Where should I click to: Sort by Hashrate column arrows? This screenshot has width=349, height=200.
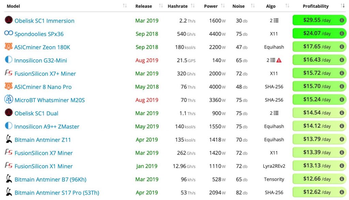(x=193, y=6)
